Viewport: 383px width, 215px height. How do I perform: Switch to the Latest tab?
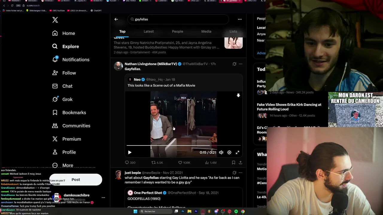point(149,31)
